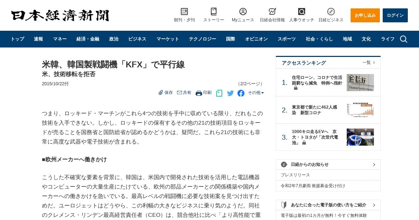Open the 人事ウオッチ search icon
419x220 pixels.
(302, 12)
